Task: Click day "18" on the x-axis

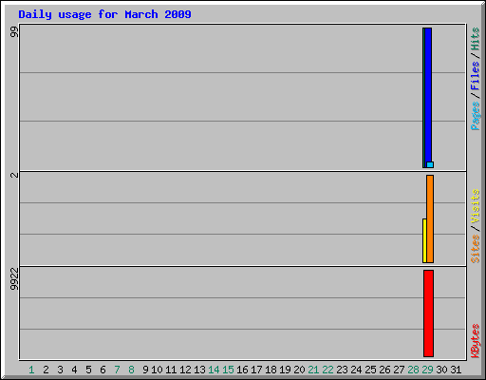Action: click(x=271, y=370)
